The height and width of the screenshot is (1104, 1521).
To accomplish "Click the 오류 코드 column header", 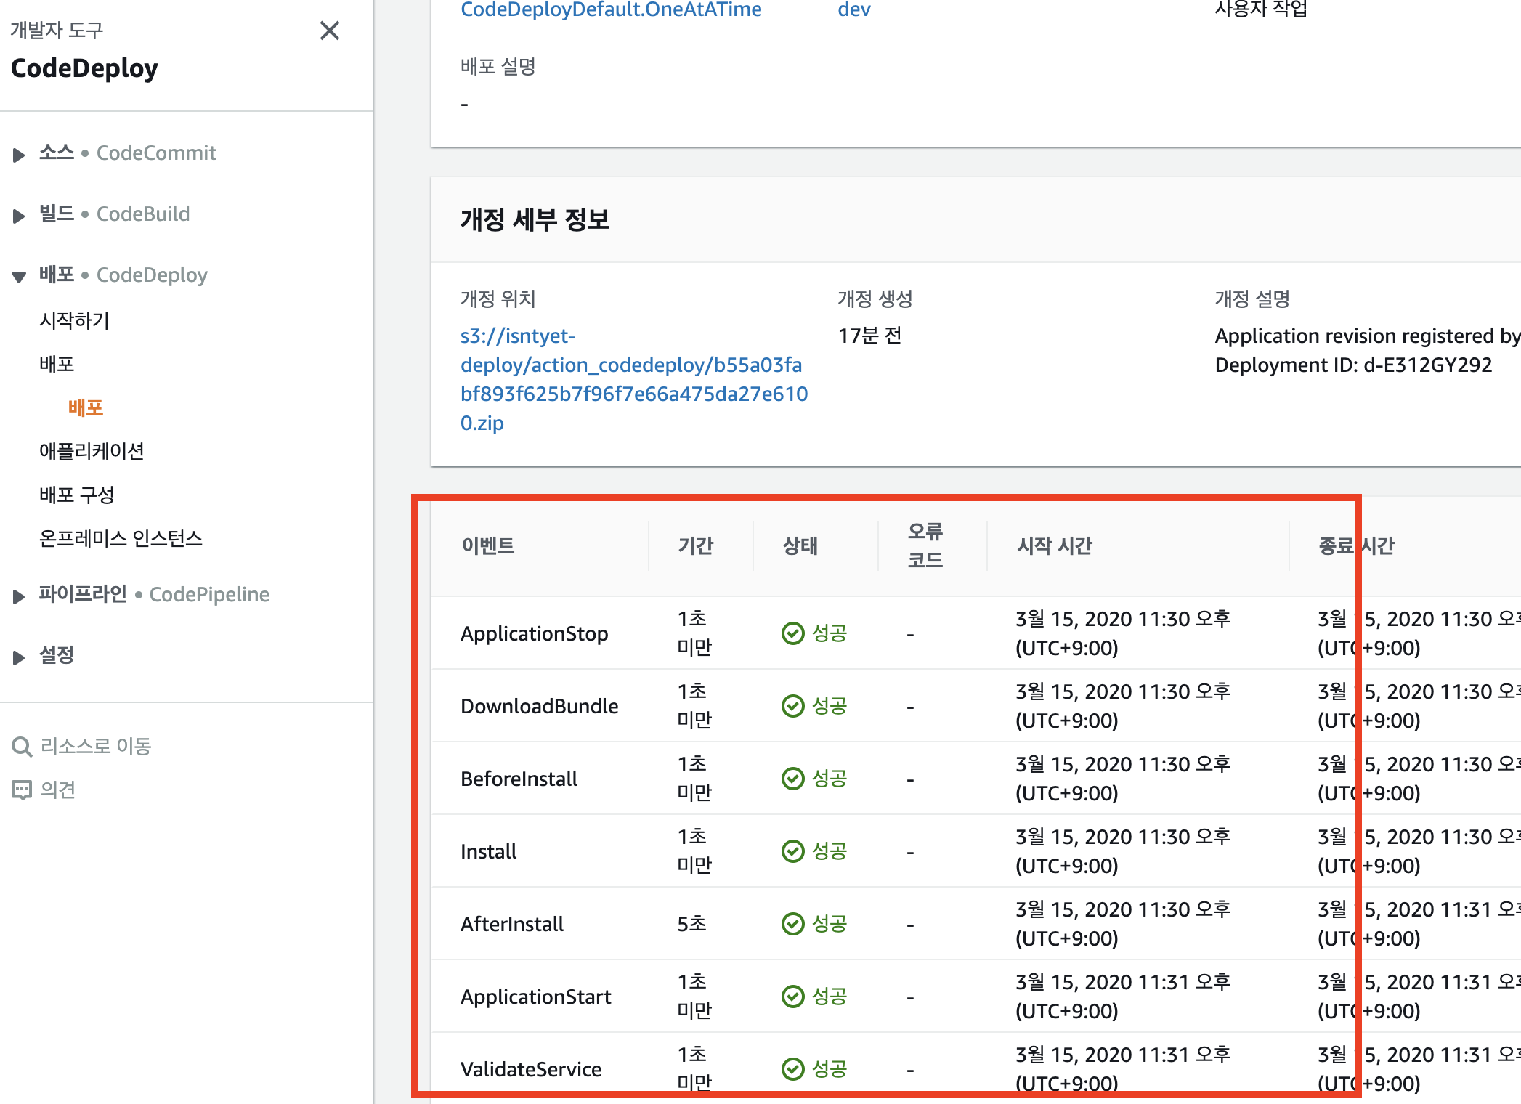I will (925, 545).
